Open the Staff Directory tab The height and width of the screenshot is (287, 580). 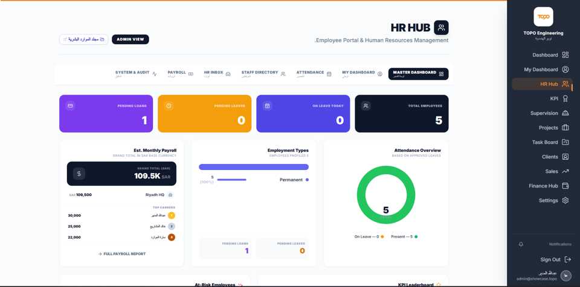click(x=263, y=74)
